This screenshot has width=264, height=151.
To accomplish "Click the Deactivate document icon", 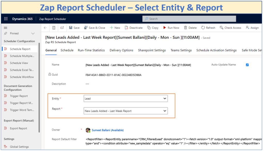I will click(x=126, y=28).
